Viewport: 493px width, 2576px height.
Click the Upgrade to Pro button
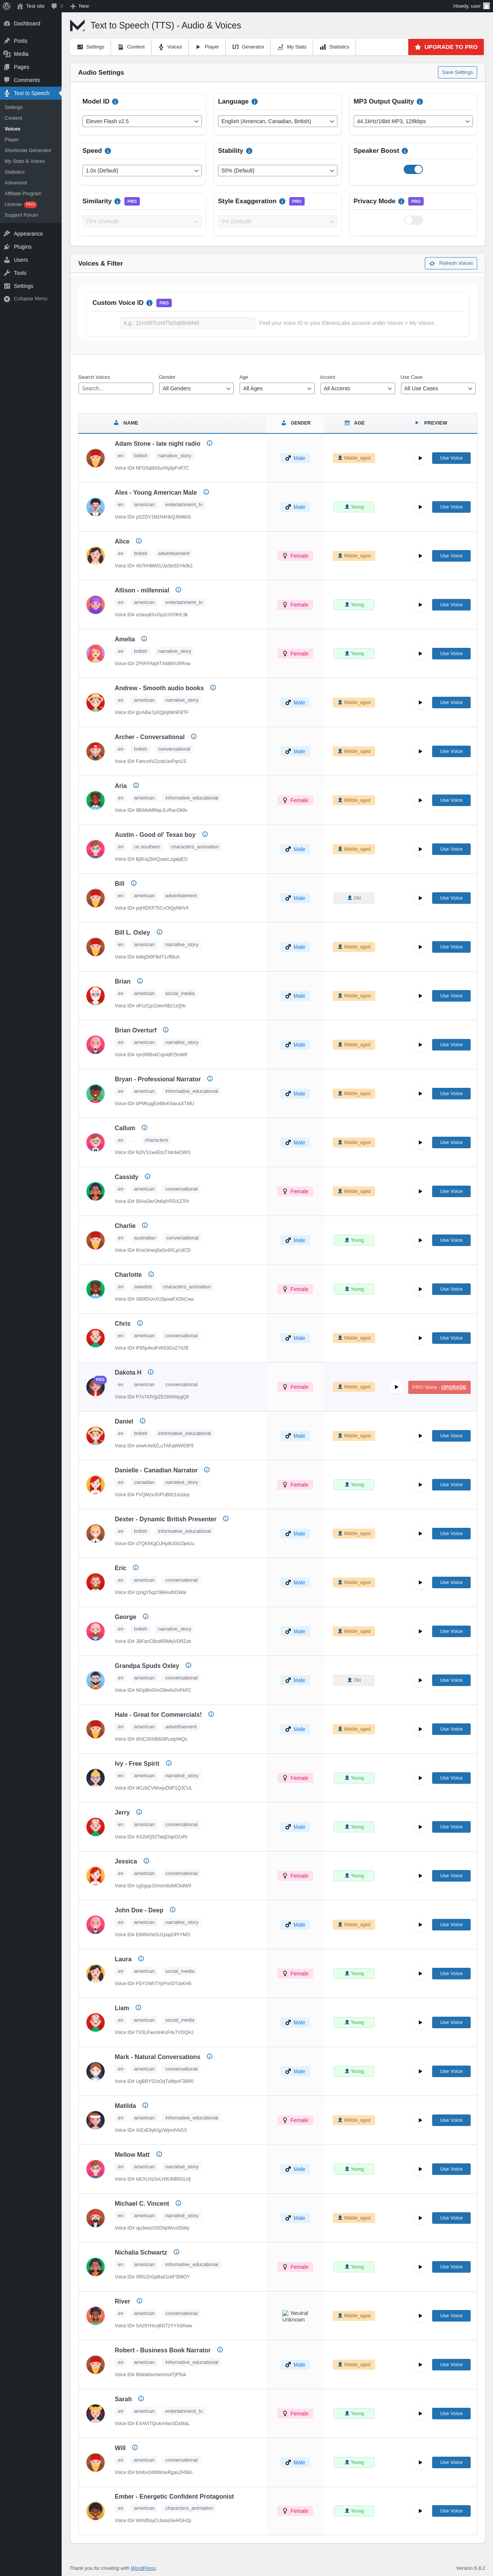coord(446,47)
